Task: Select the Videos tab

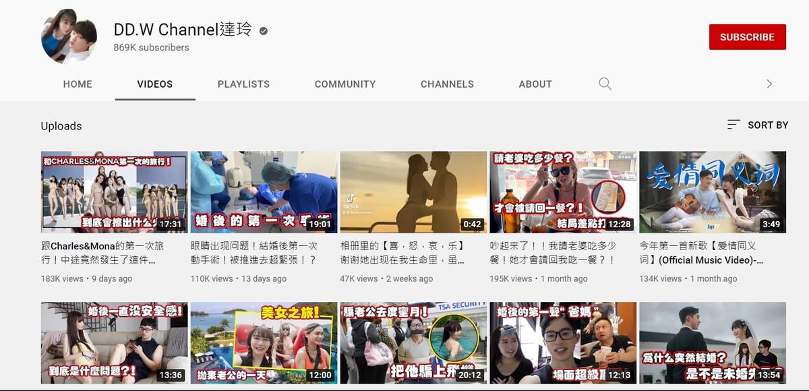Action: click(x=154, y=84)
